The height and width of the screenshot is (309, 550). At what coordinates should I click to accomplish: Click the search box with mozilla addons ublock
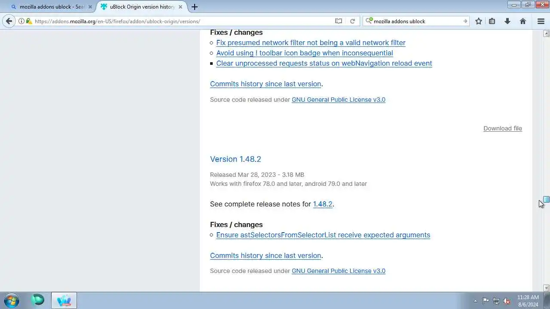coord(417,21)
